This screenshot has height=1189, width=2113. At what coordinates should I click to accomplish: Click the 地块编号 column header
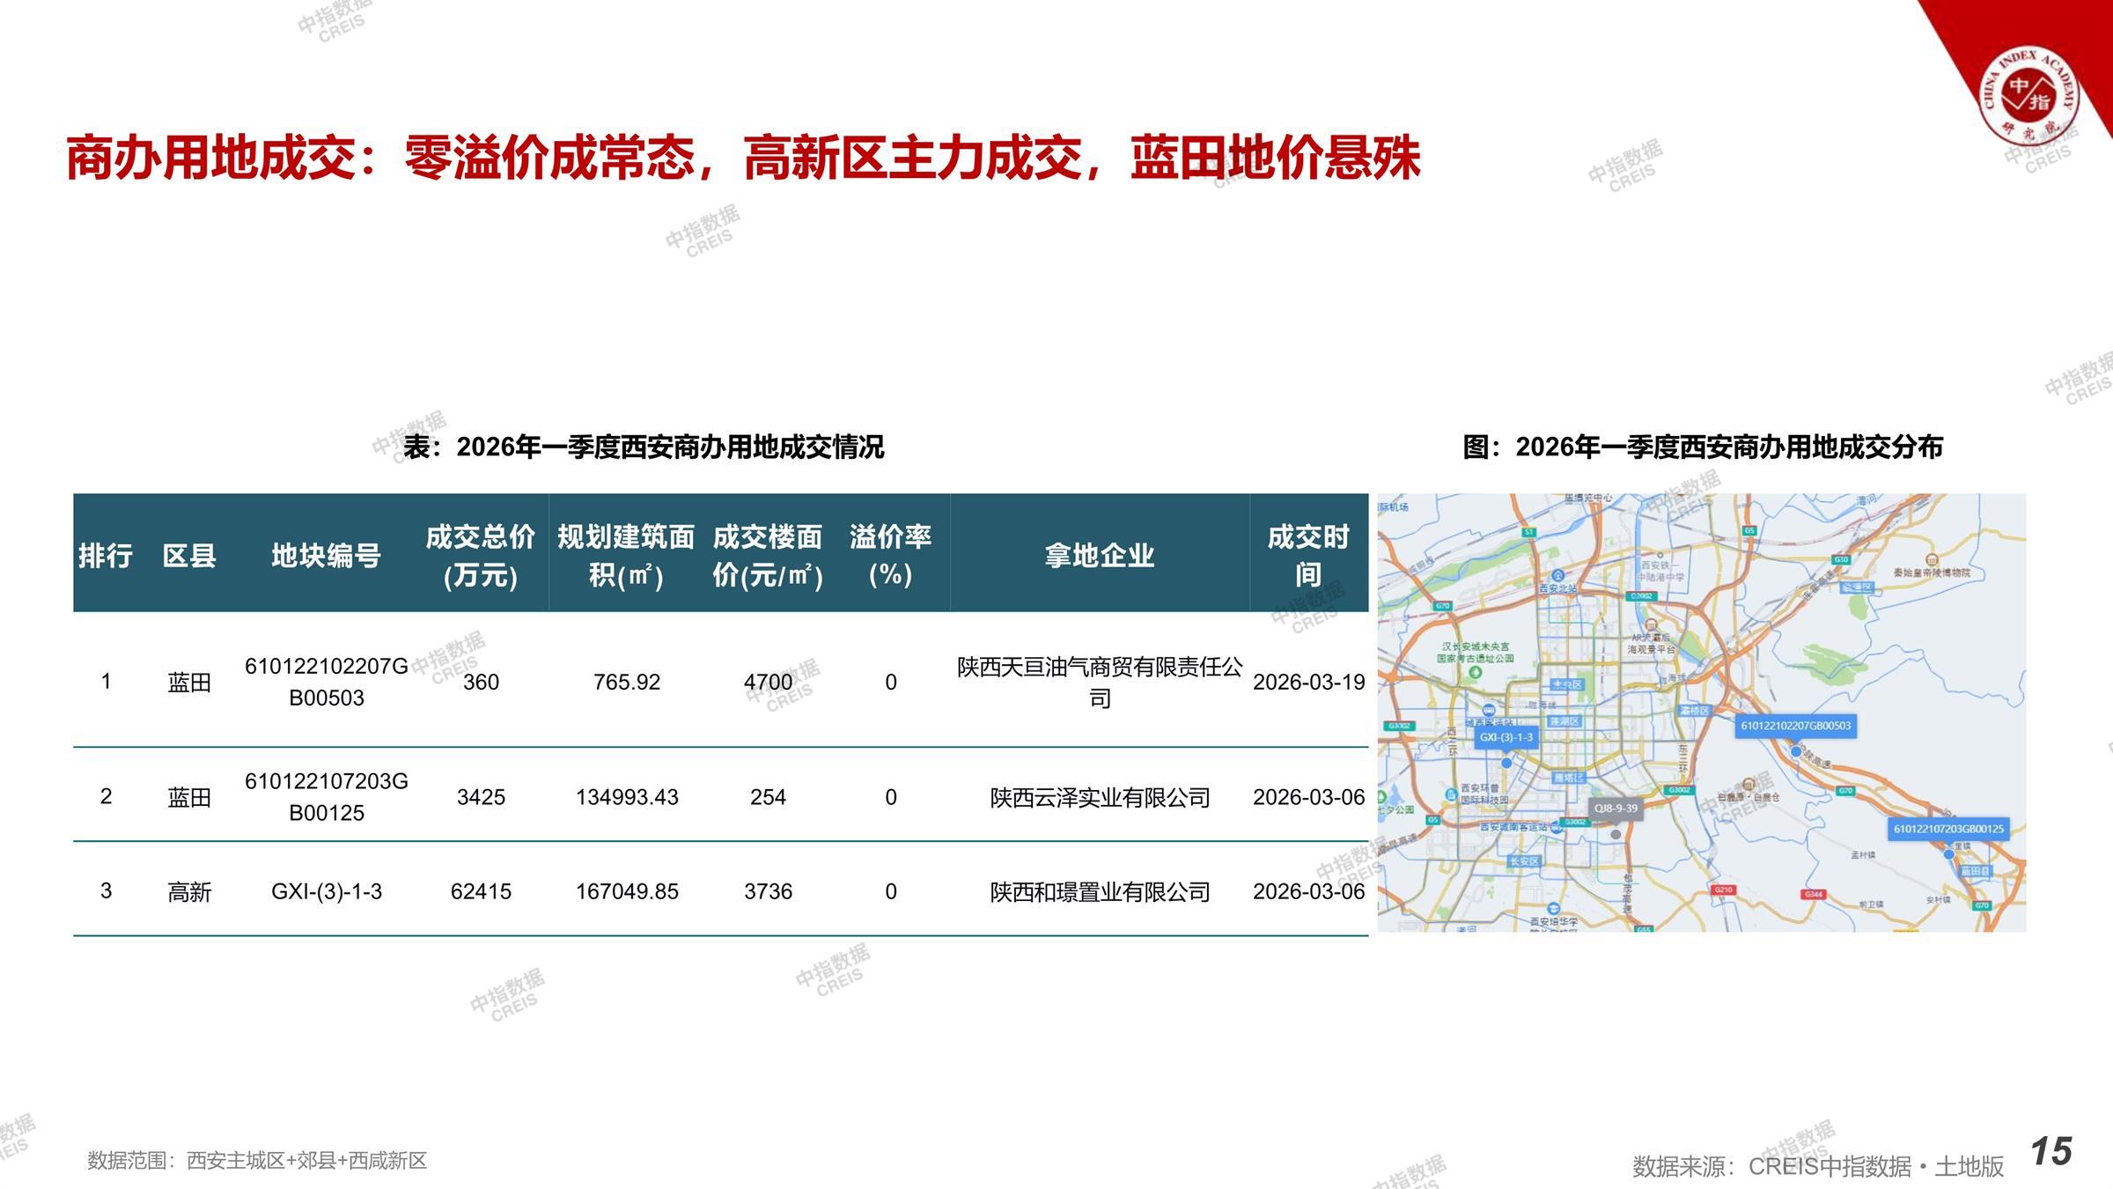click(326, 555)
